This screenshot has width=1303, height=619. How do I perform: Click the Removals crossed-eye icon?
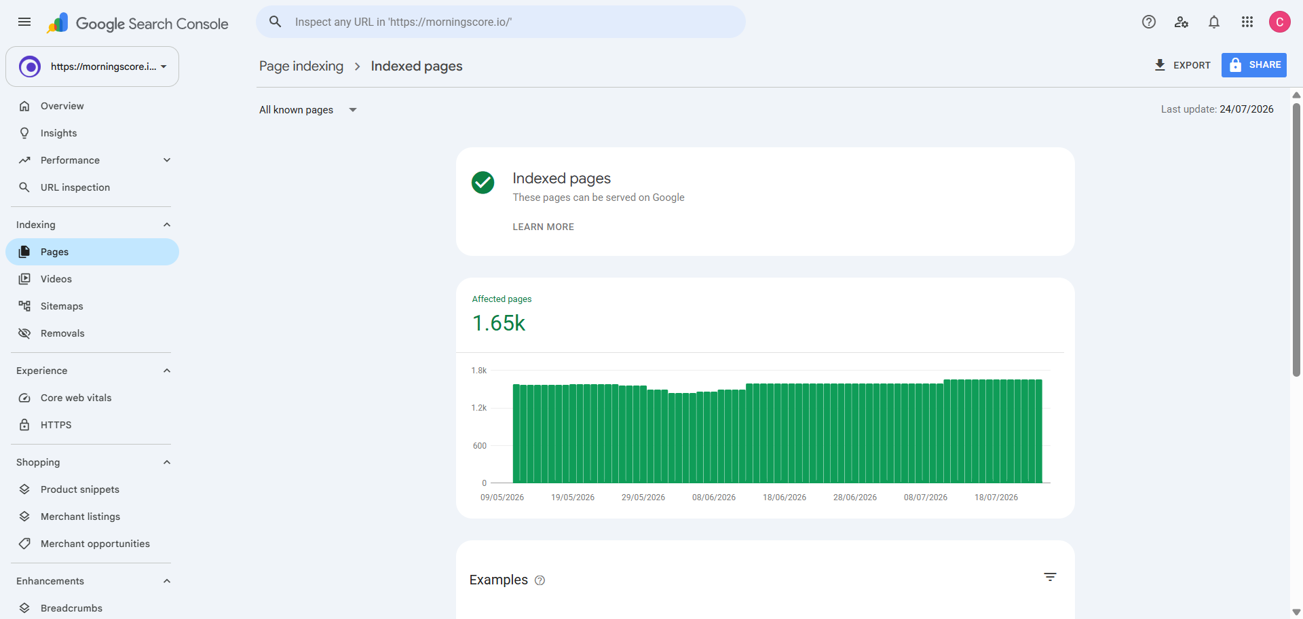click(x=24, y=333)
